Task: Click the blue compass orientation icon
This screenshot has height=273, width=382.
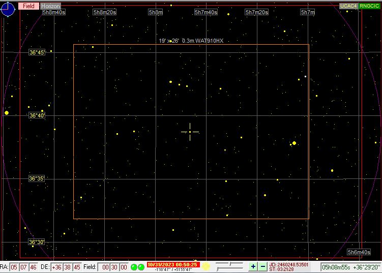Action: click(x=8, y=9)
